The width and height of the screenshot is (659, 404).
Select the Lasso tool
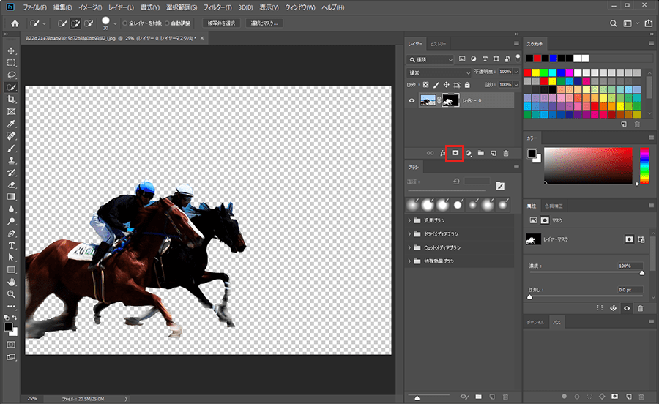coord(11,75)
